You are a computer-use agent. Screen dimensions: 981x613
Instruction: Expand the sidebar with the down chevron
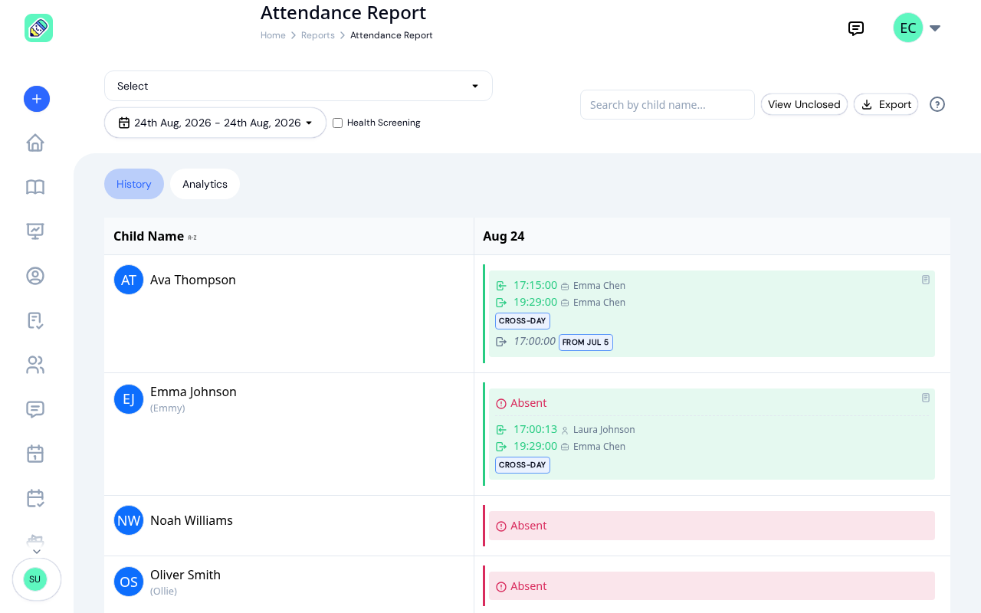[x=36, y=551]
